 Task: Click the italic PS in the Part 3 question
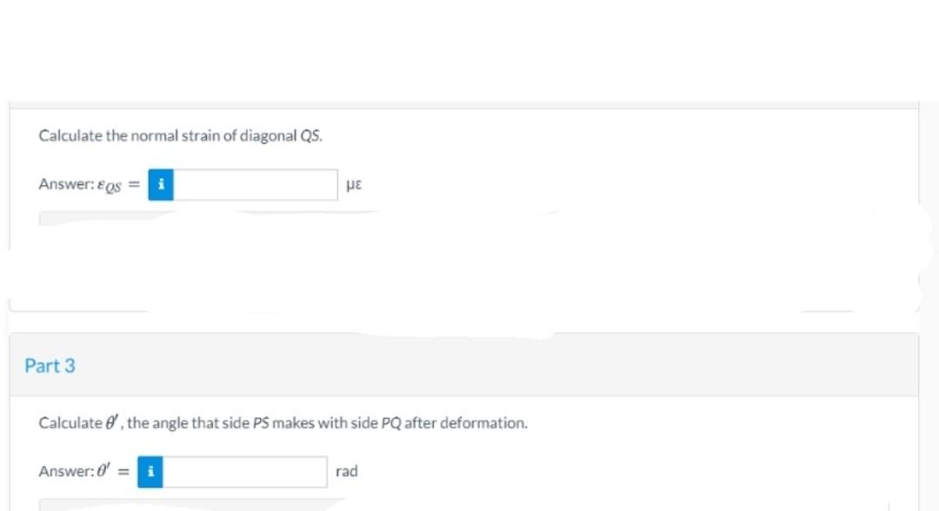pos(261,423)
